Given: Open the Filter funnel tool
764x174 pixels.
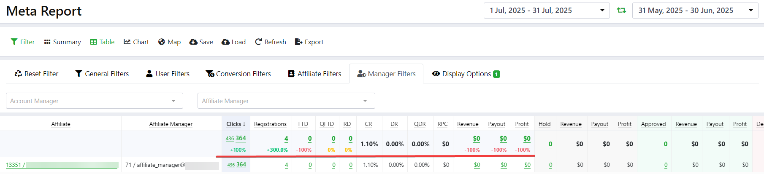Looking at the screenshot, I should tap(23, 42).
